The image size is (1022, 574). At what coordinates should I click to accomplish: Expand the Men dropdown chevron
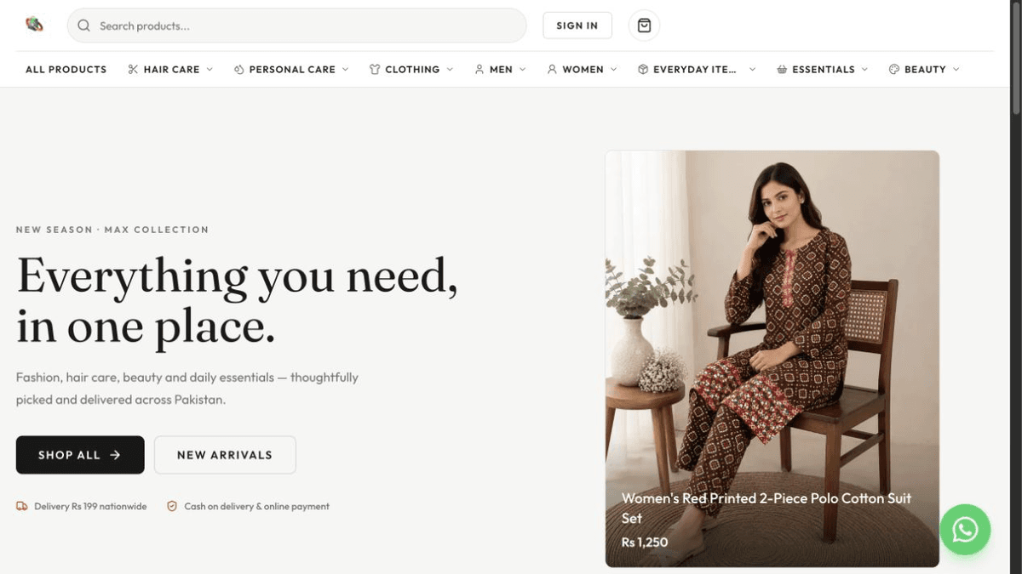523,70
